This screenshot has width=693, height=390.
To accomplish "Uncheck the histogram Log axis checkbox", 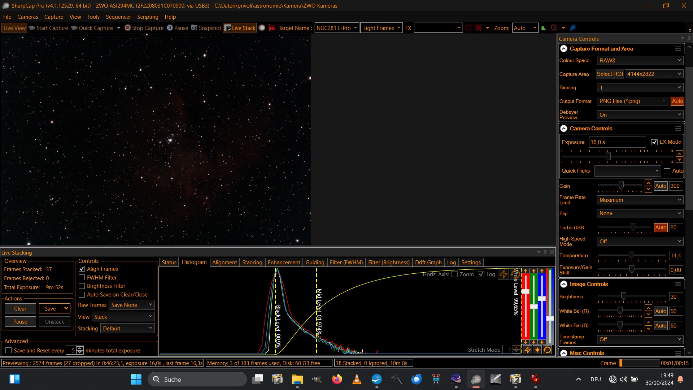I will 481,274.
